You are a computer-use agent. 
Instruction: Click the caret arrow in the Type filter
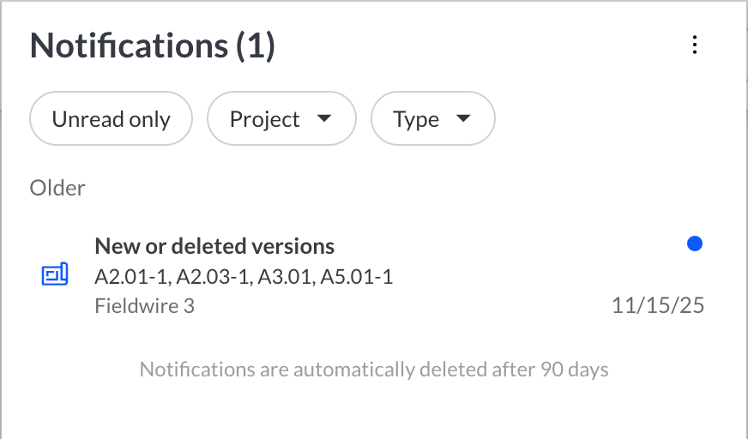[x=463, y=119]
